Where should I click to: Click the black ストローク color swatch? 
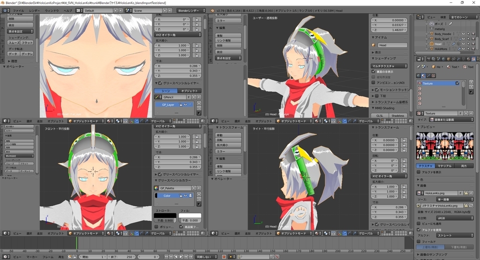click(165, 215)
